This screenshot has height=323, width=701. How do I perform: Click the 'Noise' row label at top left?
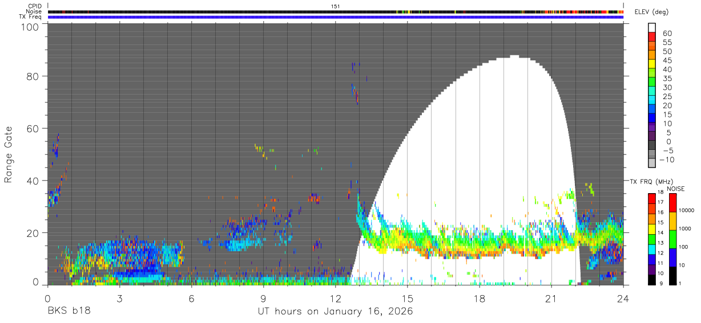(x=34, y=11)
